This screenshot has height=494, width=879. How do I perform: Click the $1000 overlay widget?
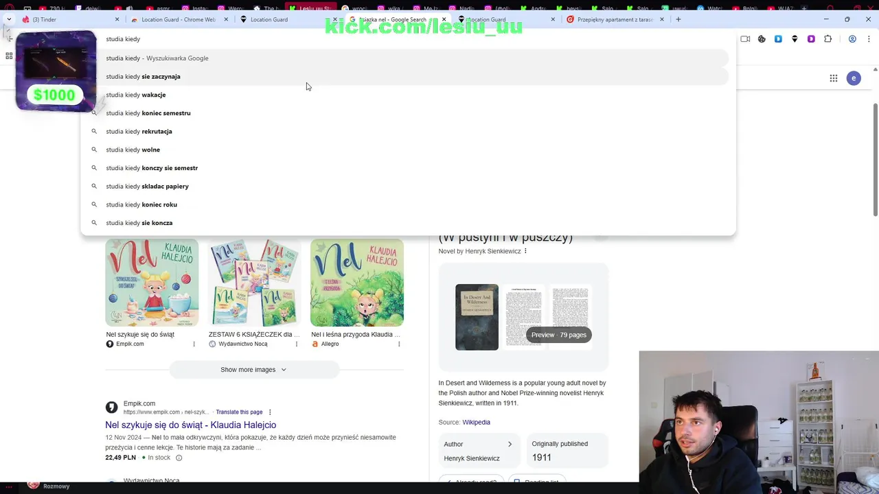pos(56,71)
